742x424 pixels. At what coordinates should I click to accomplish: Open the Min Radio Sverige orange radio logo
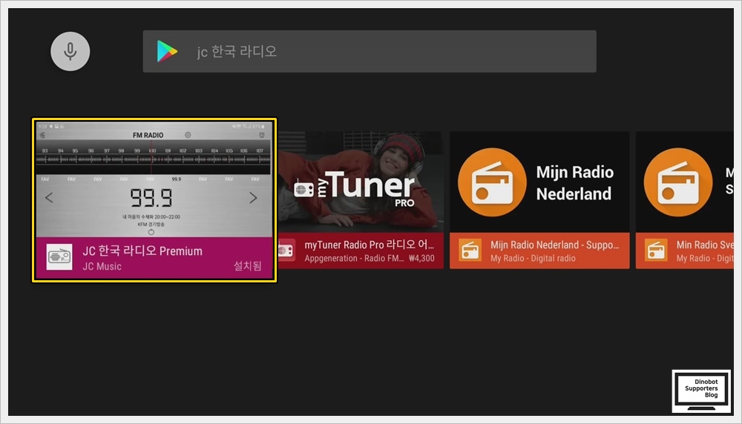tap(678, 182)
